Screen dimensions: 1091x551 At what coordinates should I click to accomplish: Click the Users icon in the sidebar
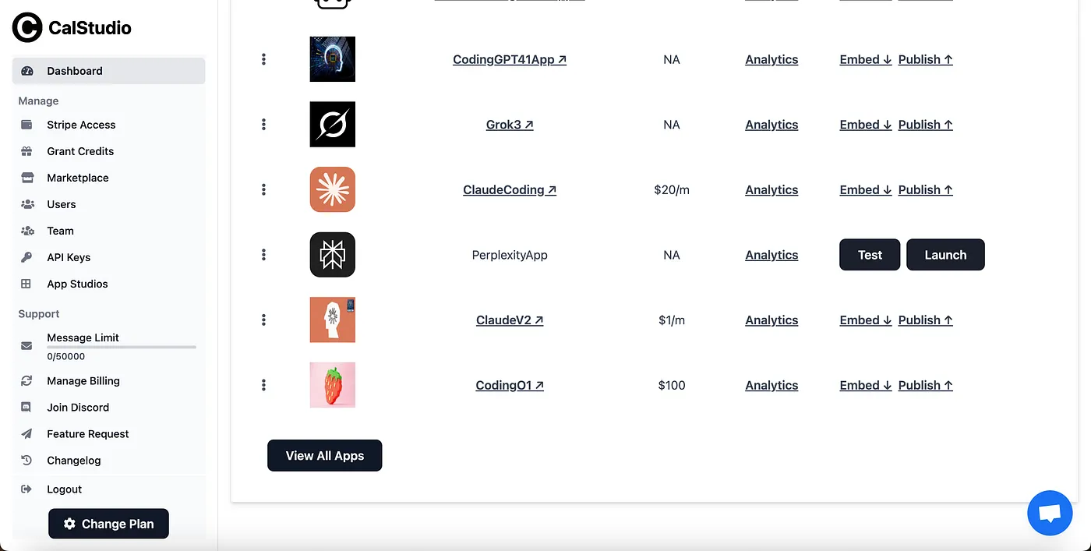pos(27,204)
